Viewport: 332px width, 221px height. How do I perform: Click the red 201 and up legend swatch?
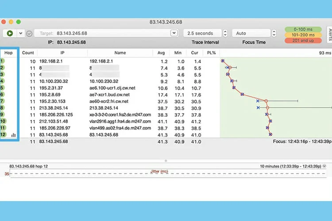303,41
